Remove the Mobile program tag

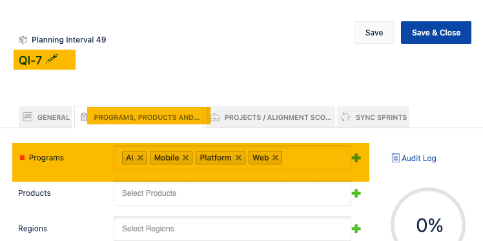point(185,158)
